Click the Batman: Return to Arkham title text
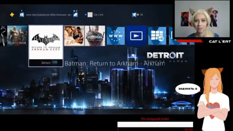This screenshot has width=233, height=131. point(115,63)
